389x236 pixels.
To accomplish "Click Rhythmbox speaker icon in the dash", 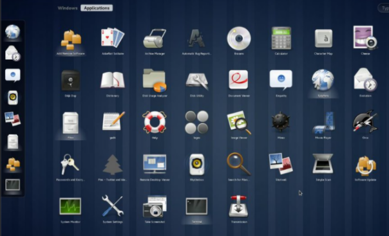I will (x=13, y=97).
